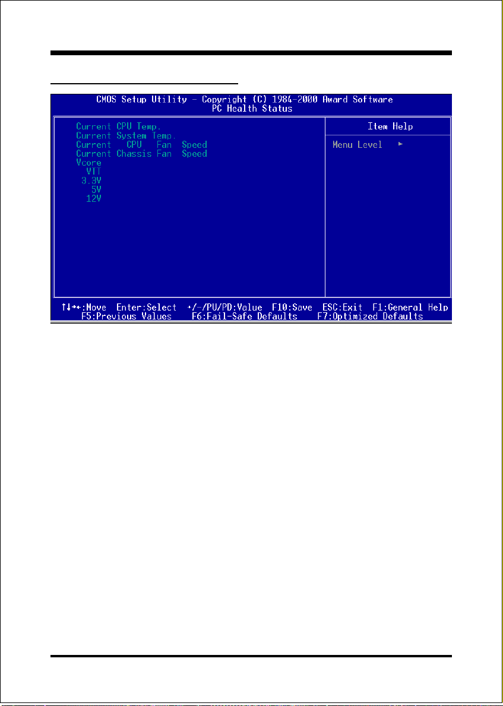Select the Vcore voltage entry
503x706 pixels.
click(x=88, y=163)
